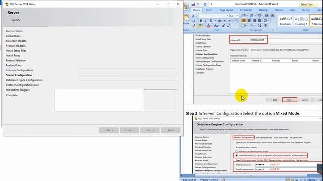The height and width of the screenshot is (181, 323).
Task: Open the Paragraph dialog launcher
Action: click(274, 30)
